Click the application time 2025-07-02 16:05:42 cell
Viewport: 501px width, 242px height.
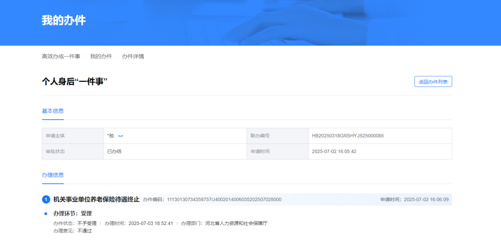click(335, 151)
